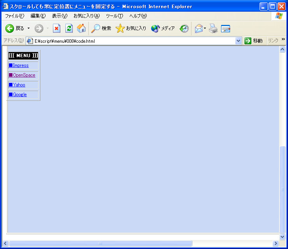Follow the Yahoo link in menu

(17, 85)
